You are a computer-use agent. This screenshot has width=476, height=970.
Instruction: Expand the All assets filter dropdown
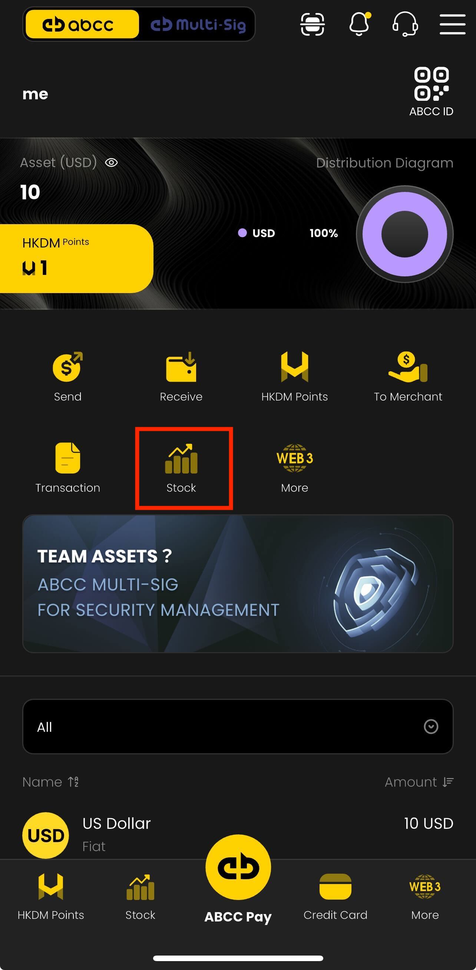tap(238, 726)
